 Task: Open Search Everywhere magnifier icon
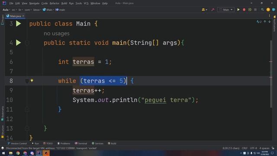[x=262, y=10]
